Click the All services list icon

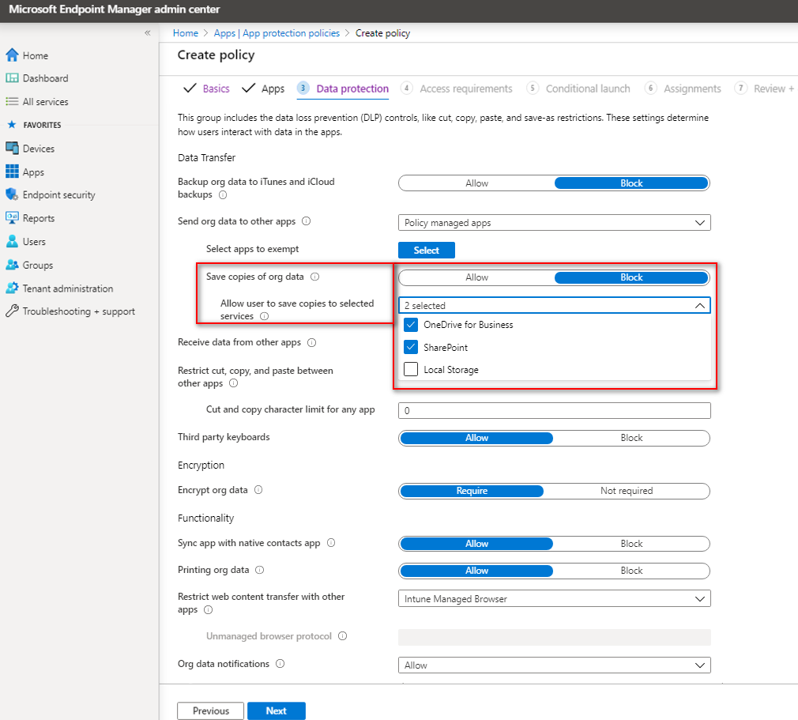(12, 101)
